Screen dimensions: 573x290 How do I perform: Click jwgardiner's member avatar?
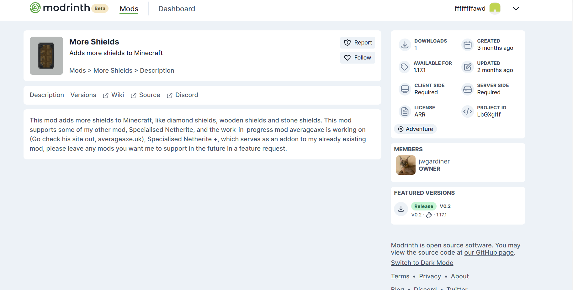point(406,165)
